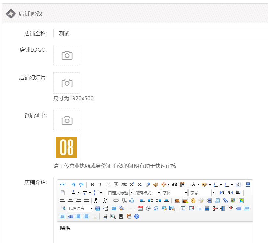
Task: Insert emoticon using smiley face icon
Action: click(193, 201)
